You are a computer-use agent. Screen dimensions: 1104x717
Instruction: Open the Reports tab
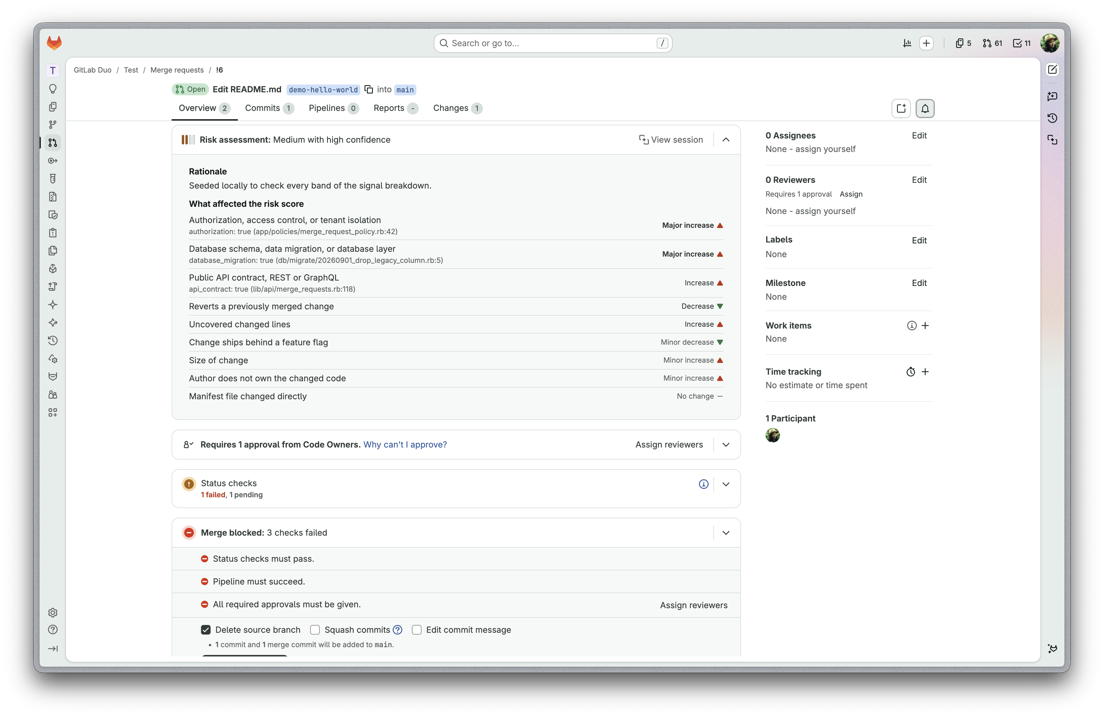coord(396,108)
